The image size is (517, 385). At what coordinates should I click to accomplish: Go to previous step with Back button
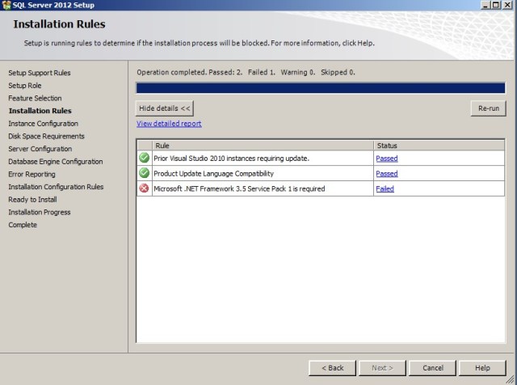pos(332,368)
